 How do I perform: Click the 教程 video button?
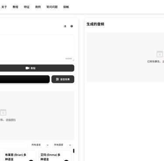tap(37, 68)
